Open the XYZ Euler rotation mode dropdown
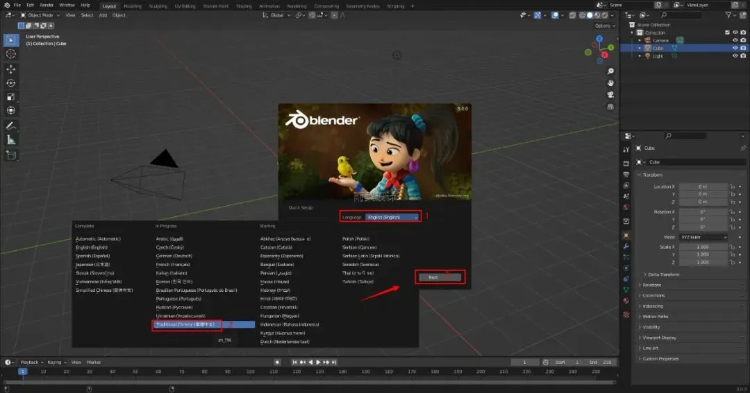 tap(703, 237)
